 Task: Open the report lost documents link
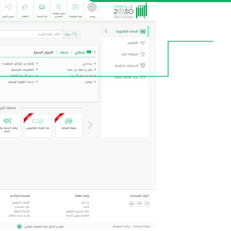pos(18,64)
